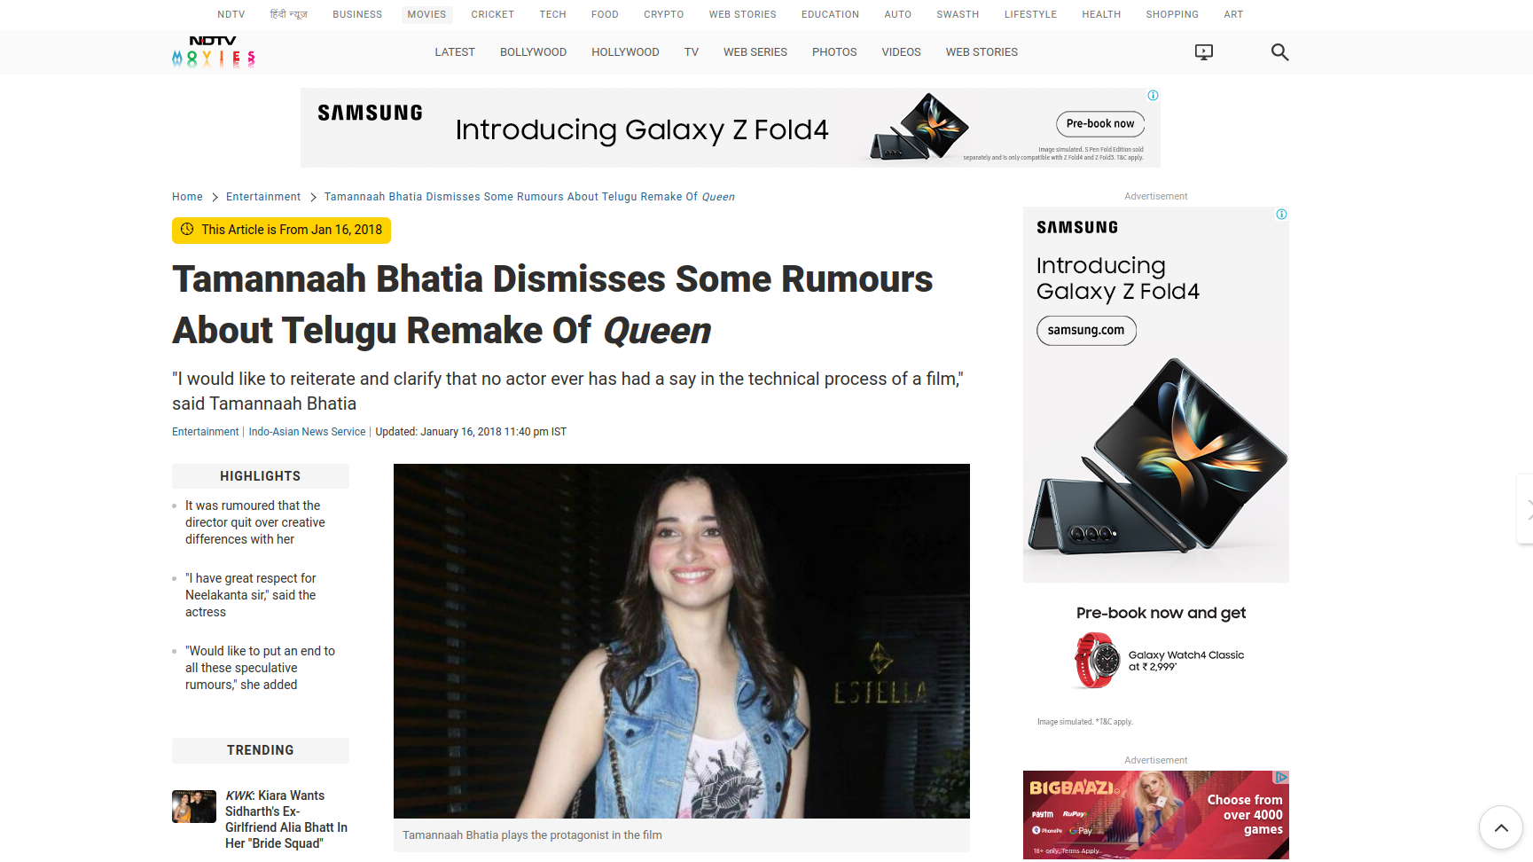Viewport: 1533px width, 862px height.
Task: Open info icon on Samsung banner ad
Action: point(1153,95)
